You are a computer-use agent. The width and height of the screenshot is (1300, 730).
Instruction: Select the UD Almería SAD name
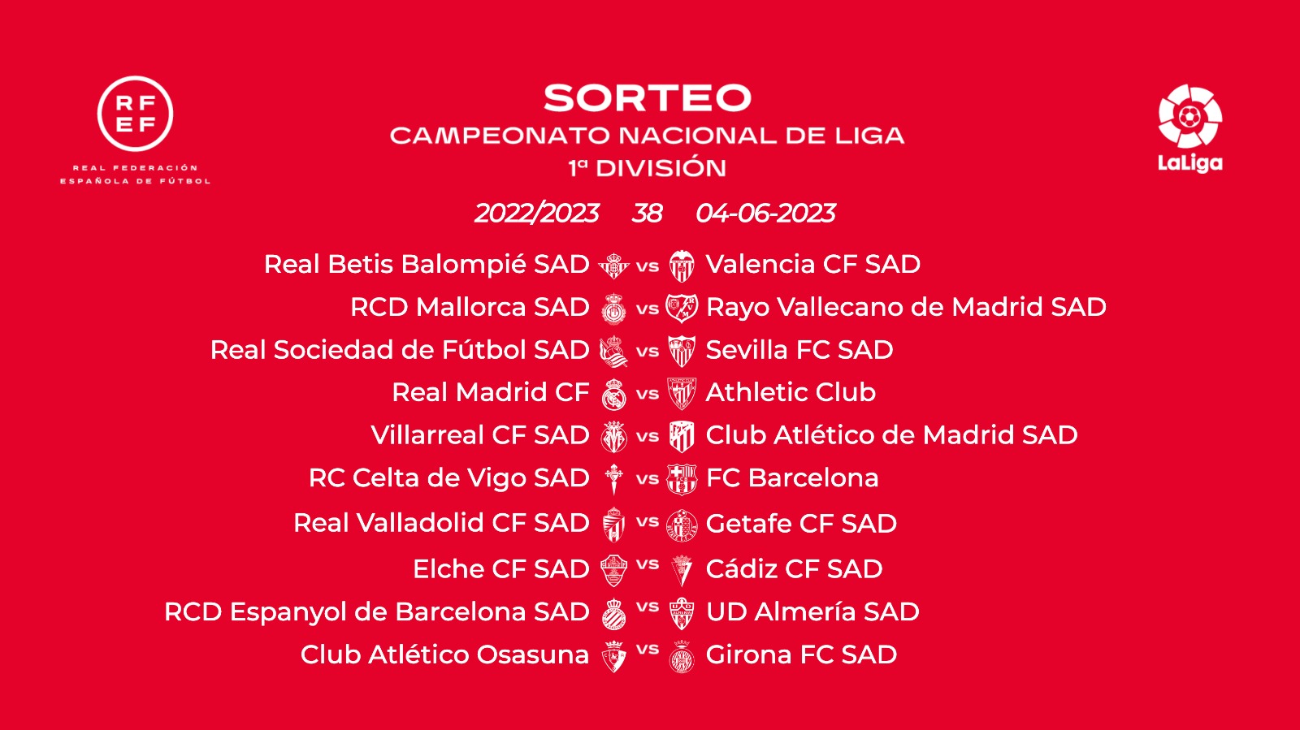click(812, 611)
